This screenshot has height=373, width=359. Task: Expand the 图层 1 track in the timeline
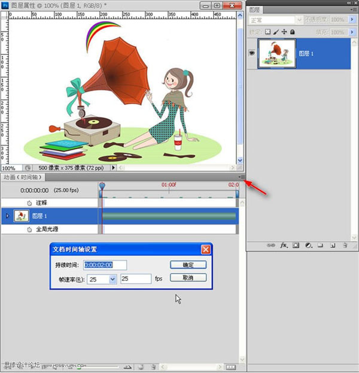pyautogui.click(x=7, y=216)
